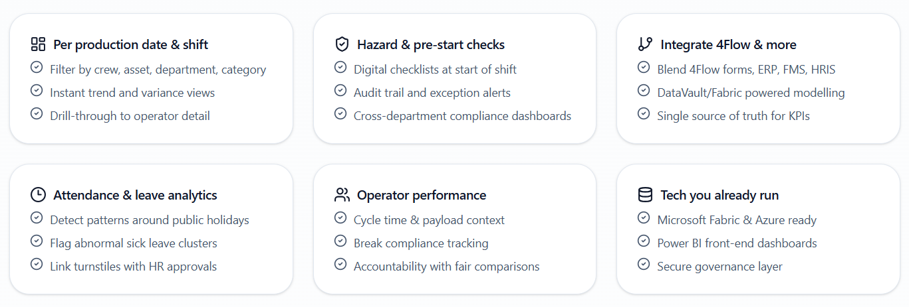Select the Per production date & shift heading
909x307 pixels.
tap(130, 45)
